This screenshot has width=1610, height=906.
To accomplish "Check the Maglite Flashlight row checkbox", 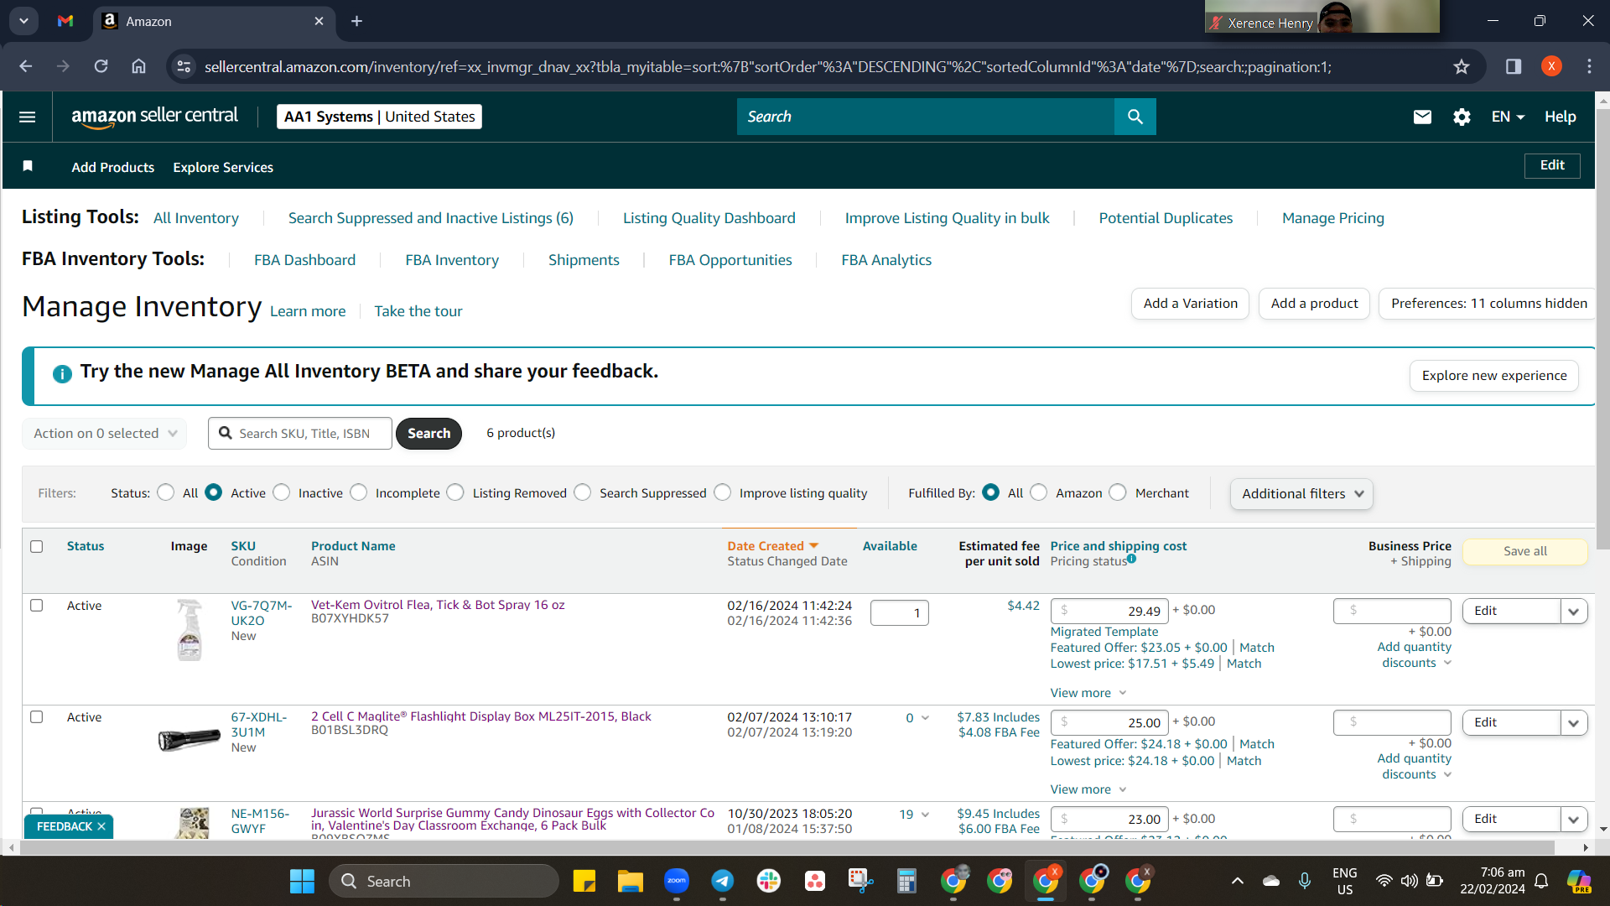I will coord(36,716).
